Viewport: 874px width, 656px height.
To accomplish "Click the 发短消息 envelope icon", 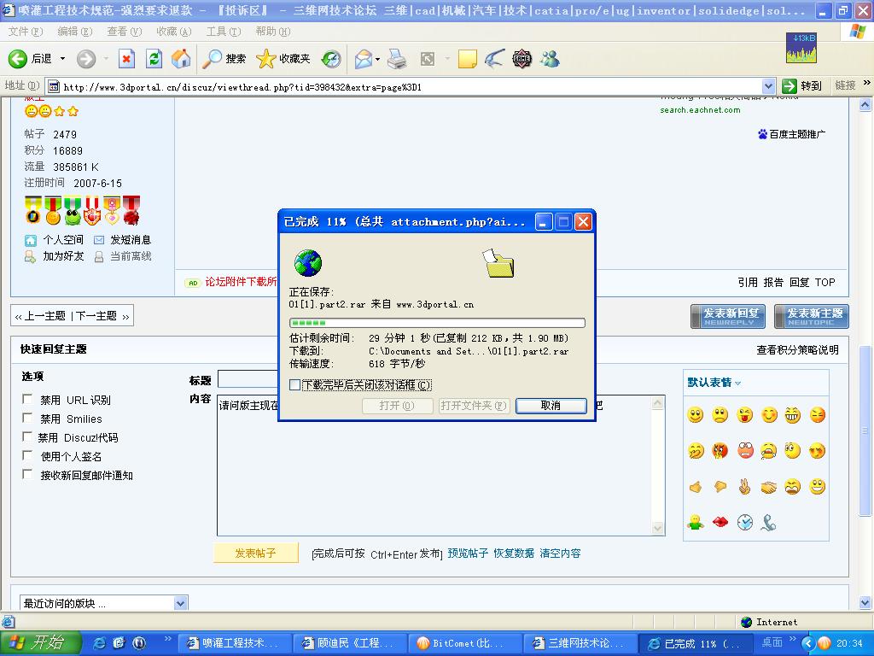I will [99, 240].
